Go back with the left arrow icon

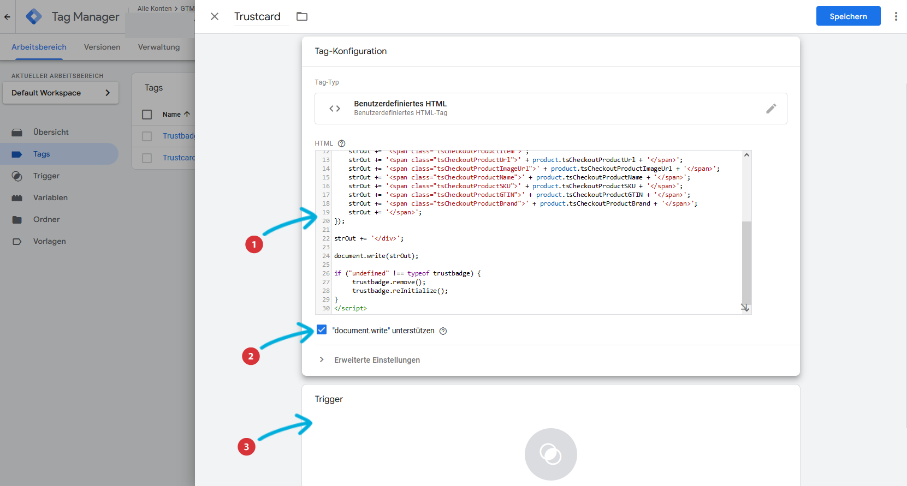(x=7, y=16)
